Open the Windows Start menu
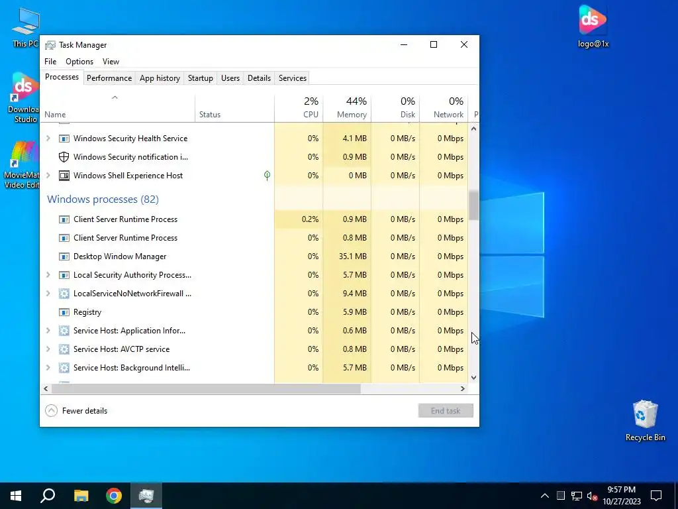Viewport: 678px width, 509px height. 16,496
